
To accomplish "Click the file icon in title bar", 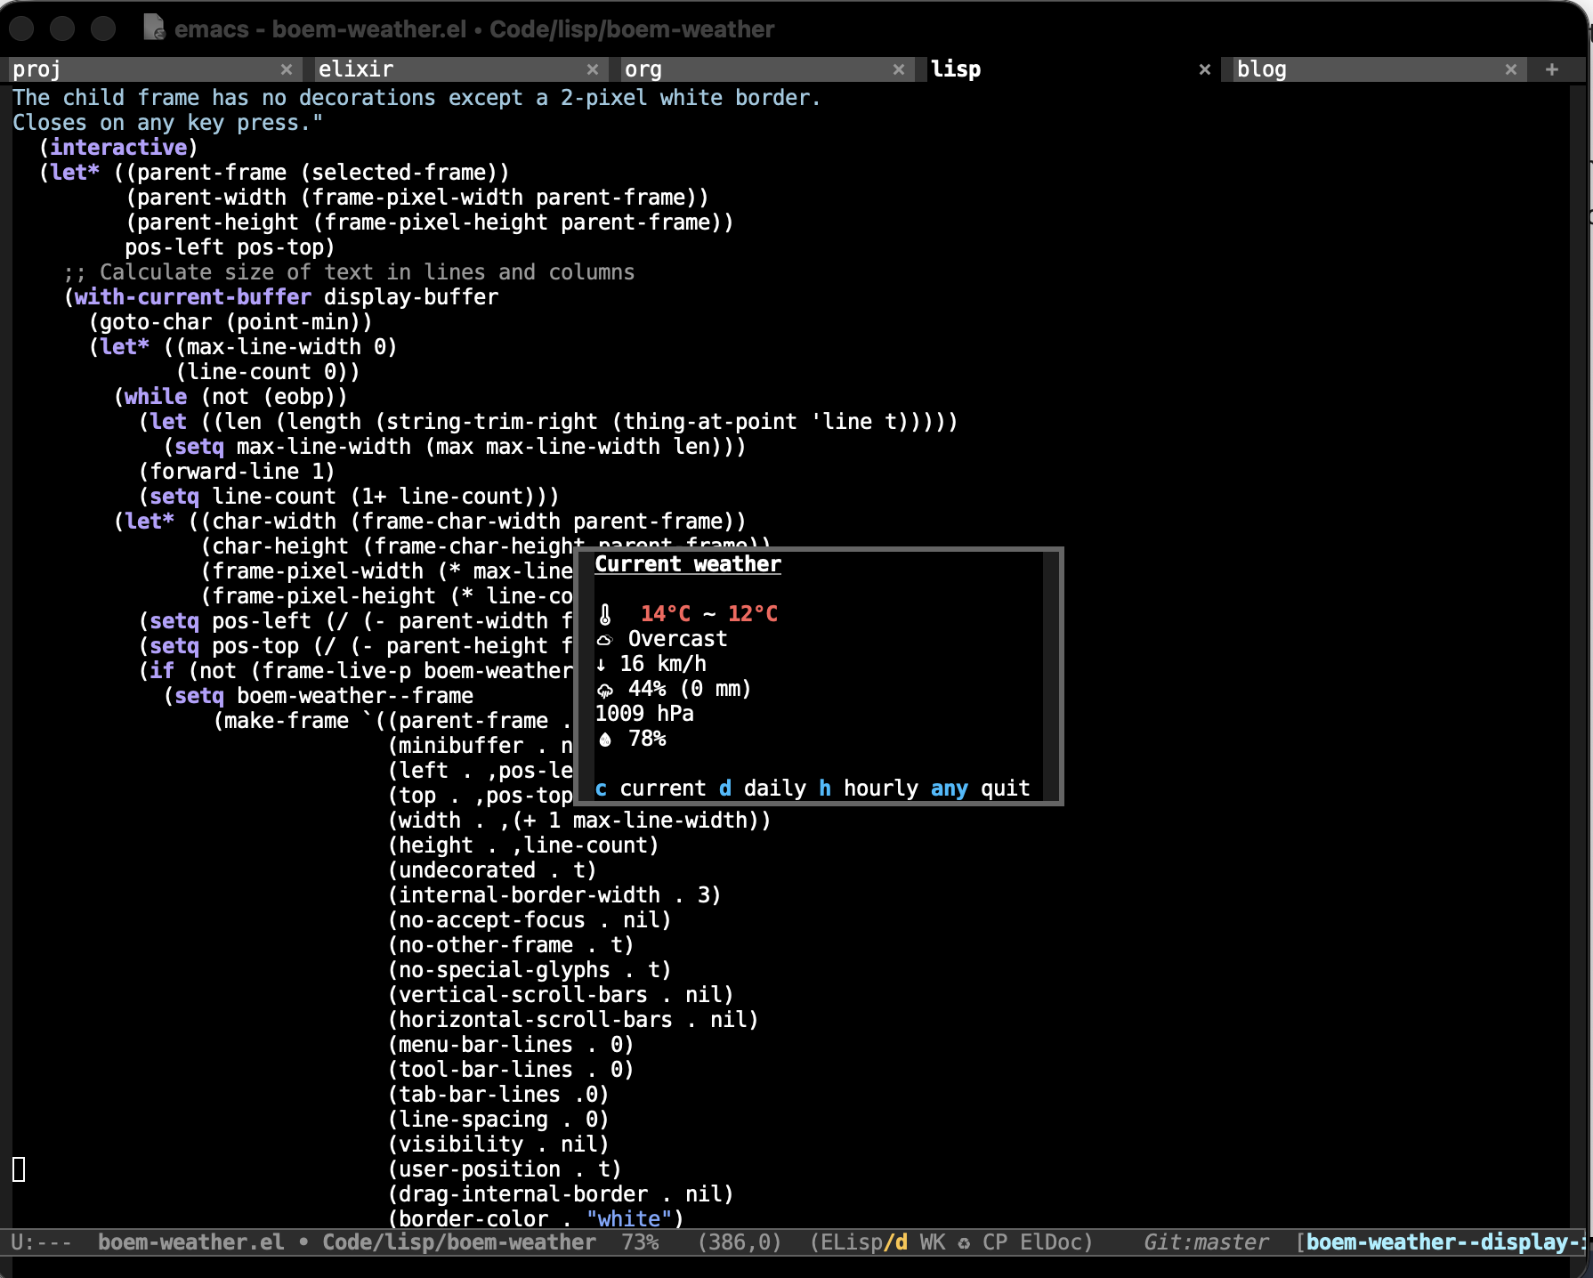I will [154, 28].
